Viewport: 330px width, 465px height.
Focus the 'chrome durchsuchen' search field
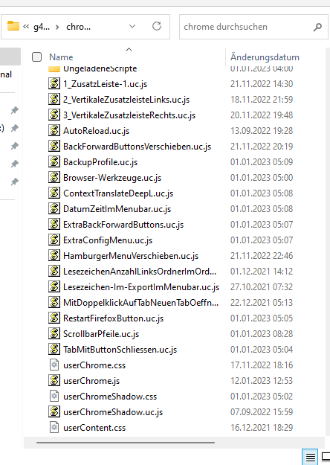(x=247, y=27)
